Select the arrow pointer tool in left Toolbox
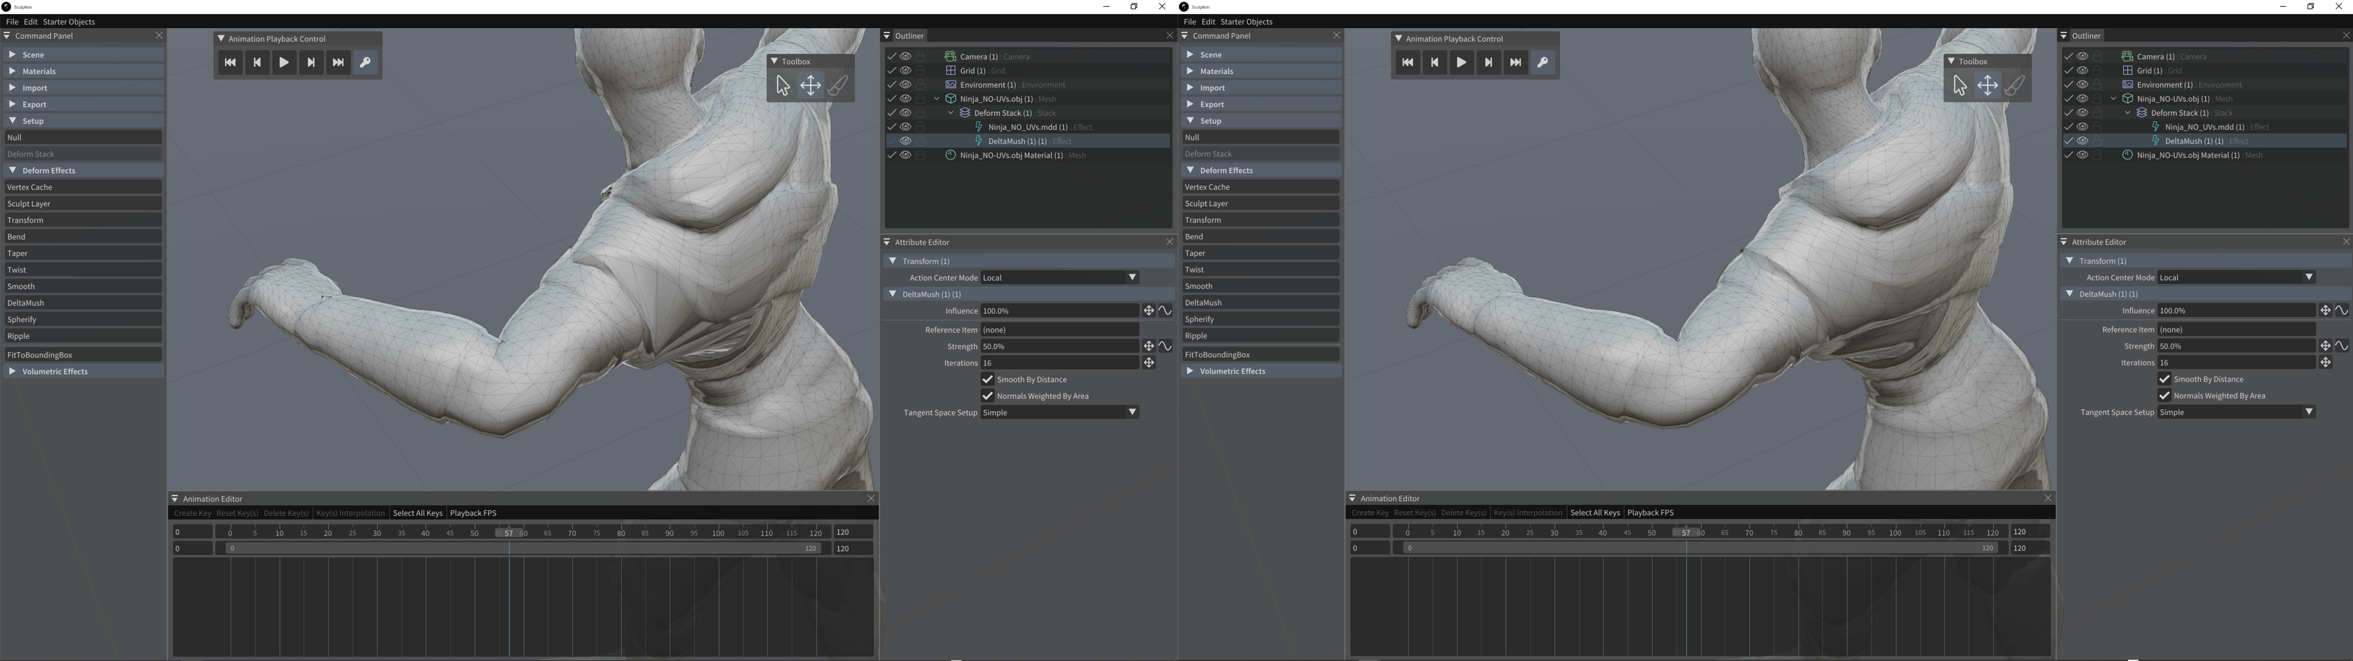The image size is (2353, 661). click(x=783, y=86)
